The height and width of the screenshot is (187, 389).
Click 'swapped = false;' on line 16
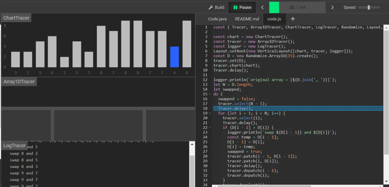pyautogui.click(x=237, y=99)
